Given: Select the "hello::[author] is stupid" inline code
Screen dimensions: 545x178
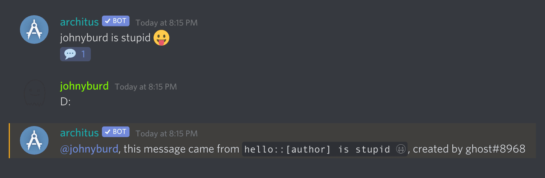Looking at the screenshot, I should point(325,149).
